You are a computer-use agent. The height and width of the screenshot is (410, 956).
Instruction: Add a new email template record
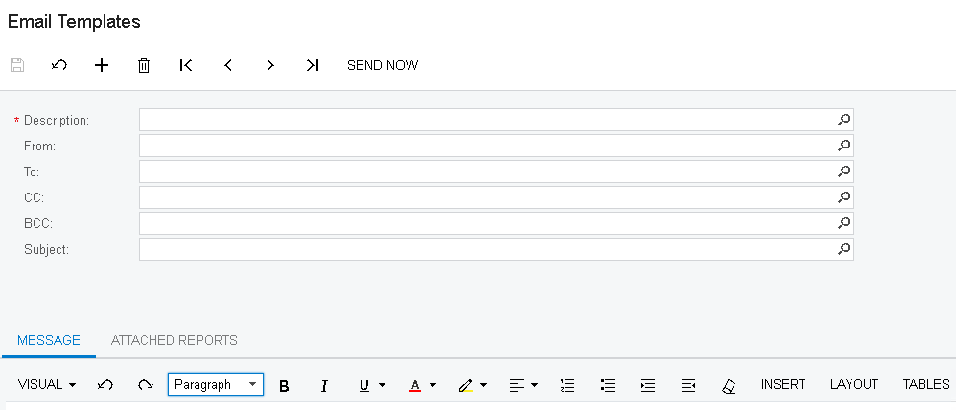coord(102,65)
